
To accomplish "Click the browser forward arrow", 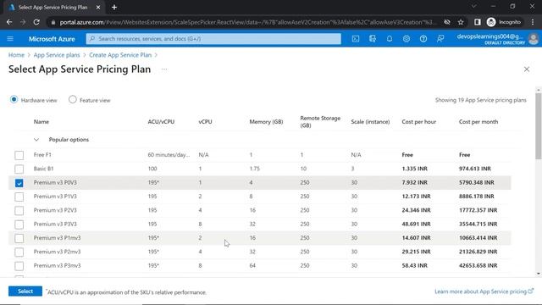I will click(x=23, y=22).
